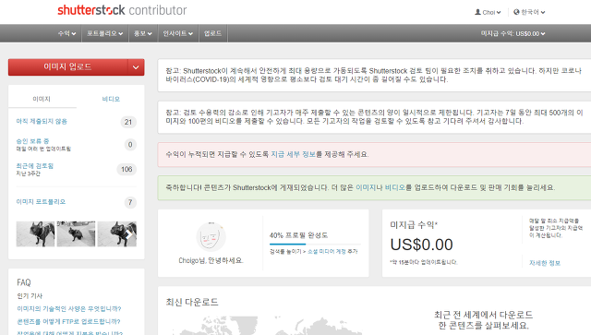
Task: Expand the 미지급 수익 US$0.00 dropdown
Action: 513,33
